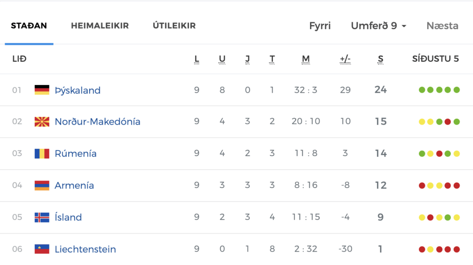The image size is (473, 265).
Task: Switch to the HEIMALEIKIR tab
Action: point(100,26)
